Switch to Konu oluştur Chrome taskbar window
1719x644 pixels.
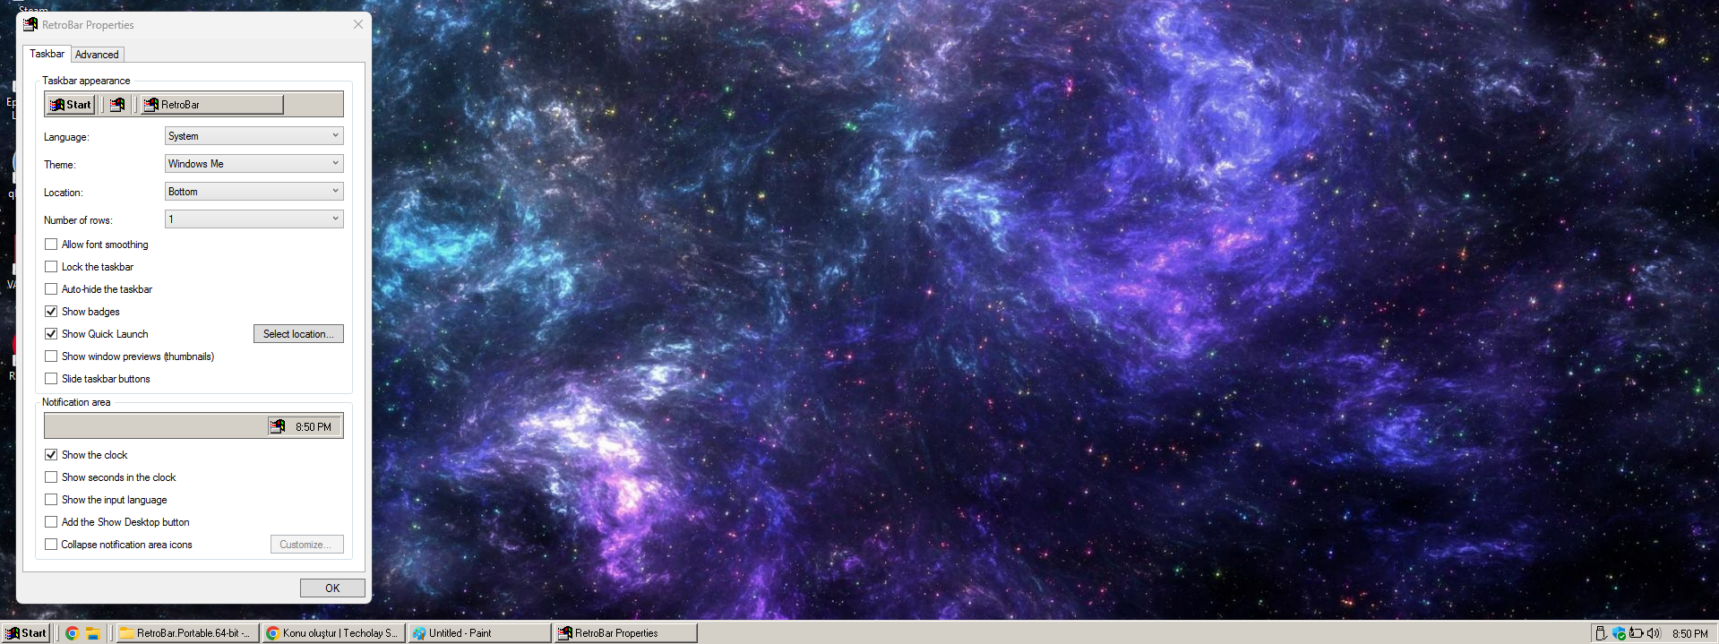pos(333,633)
